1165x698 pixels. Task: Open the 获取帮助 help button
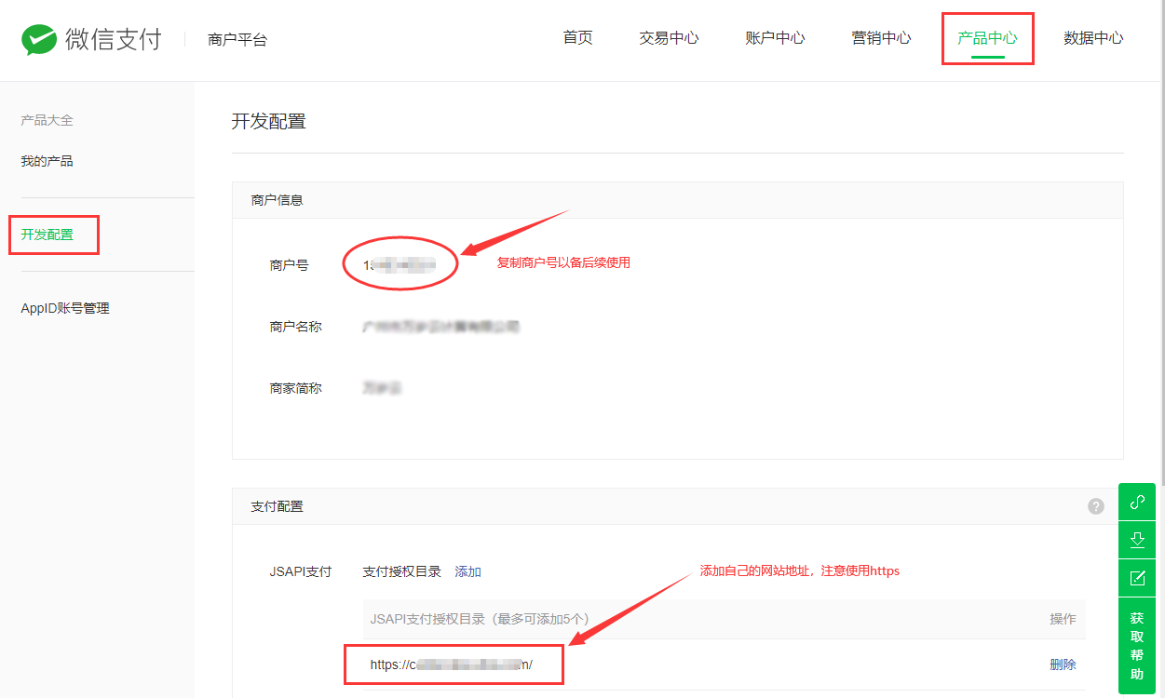pyautogui.click(x=1137, y=646)
